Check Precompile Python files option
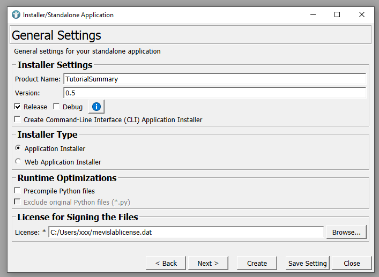The image size is (379, 277). point(18,191)
